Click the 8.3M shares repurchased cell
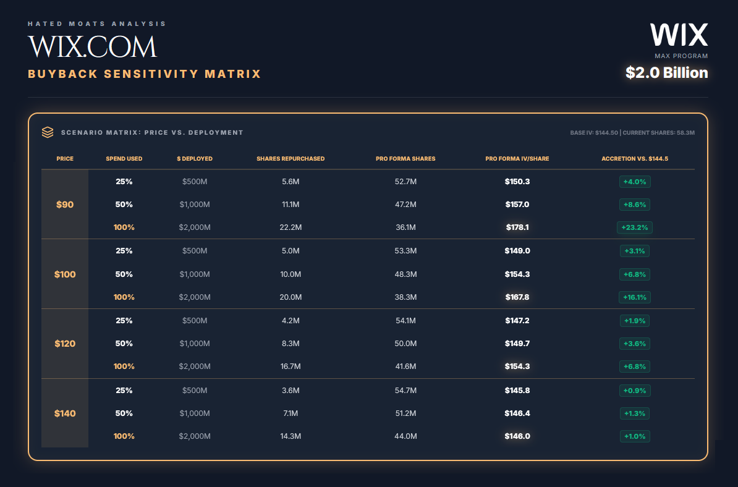 [x=291, y=344]
